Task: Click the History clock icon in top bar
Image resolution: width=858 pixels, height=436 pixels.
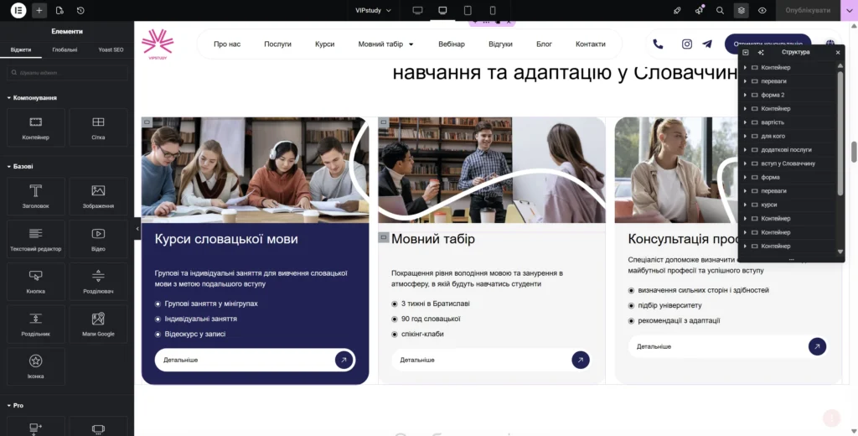Action: point(80,10)
